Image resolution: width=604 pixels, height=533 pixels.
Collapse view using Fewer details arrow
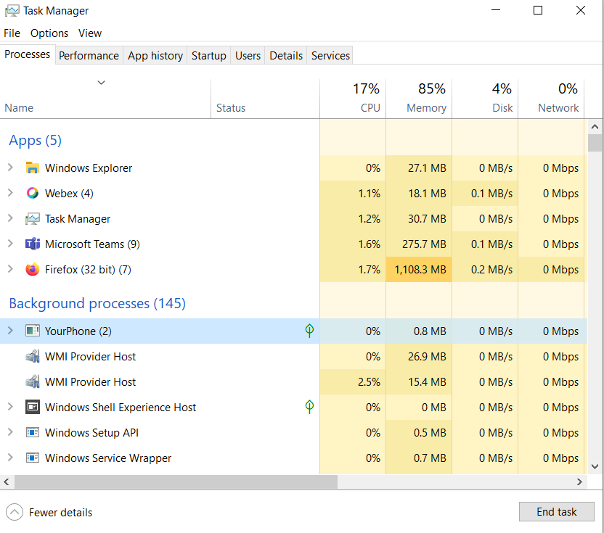point(15,512)
